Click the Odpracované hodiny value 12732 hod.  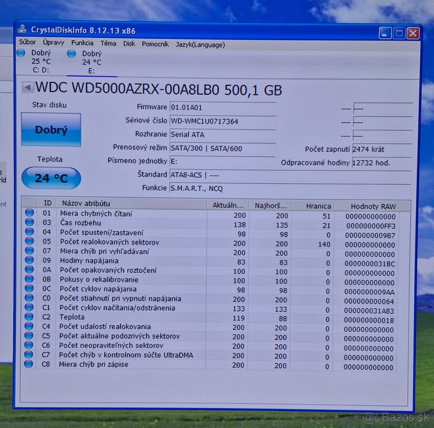(382, 163)
